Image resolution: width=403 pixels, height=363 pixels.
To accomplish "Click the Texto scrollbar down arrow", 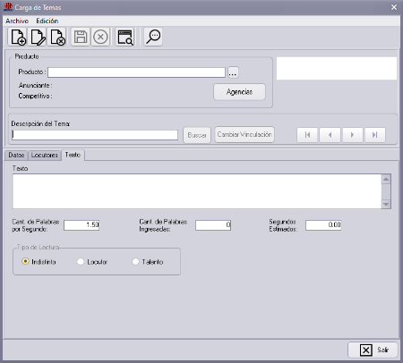I will 386,205.
